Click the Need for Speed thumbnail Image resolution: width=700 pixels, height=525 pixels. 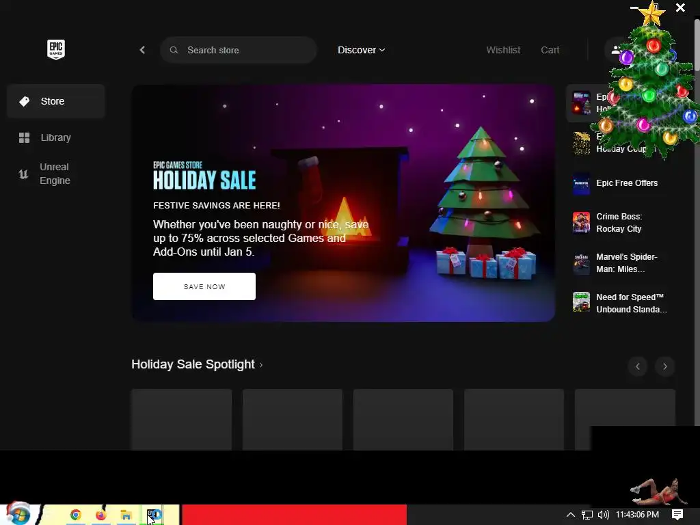pos(581,301)
